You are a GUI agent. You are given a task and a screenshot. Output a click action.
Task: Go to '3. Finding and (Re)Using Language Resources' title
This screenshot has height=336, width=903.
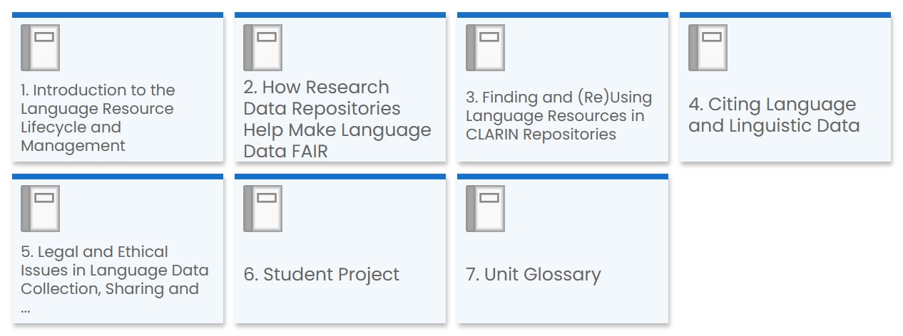click(x=558, y=116)
